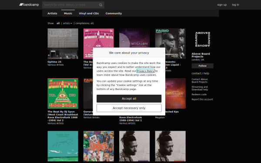Click the 'contact / help' heading

(200, 73)
